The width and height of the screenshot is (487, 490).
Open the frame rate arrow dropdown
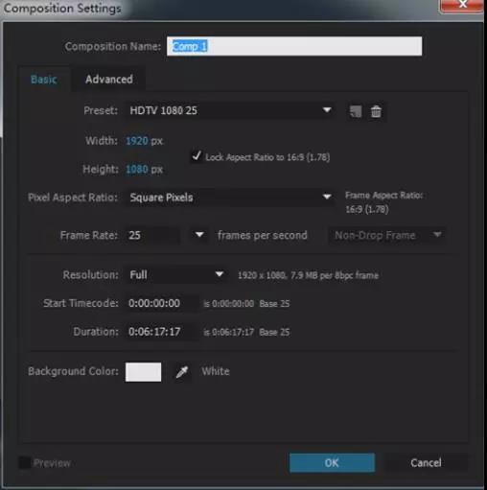199,235
